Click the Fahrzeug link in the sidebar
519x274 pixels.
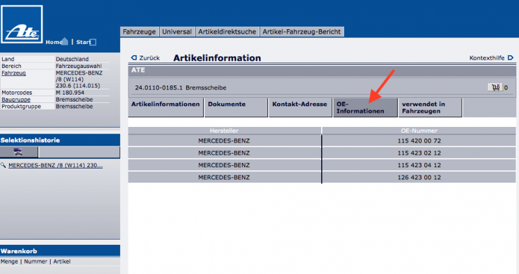coord(14,73)
